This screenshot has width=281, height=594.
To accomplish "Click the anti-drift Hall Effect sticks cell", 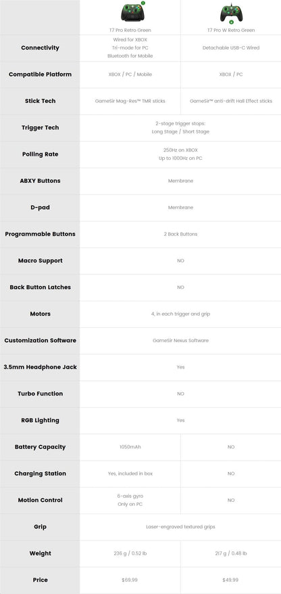I will [x=231, y=101].
